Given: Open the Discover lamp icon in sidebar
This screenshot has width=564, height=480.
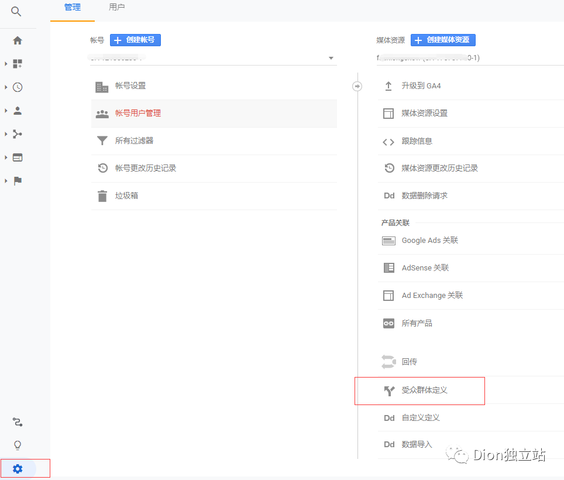Looking at the screenshot, I should coord(18,445).
